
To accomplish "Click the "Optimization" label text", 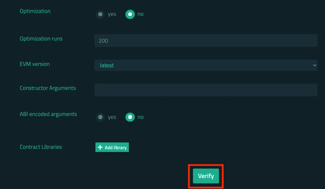I will point(35,11).
